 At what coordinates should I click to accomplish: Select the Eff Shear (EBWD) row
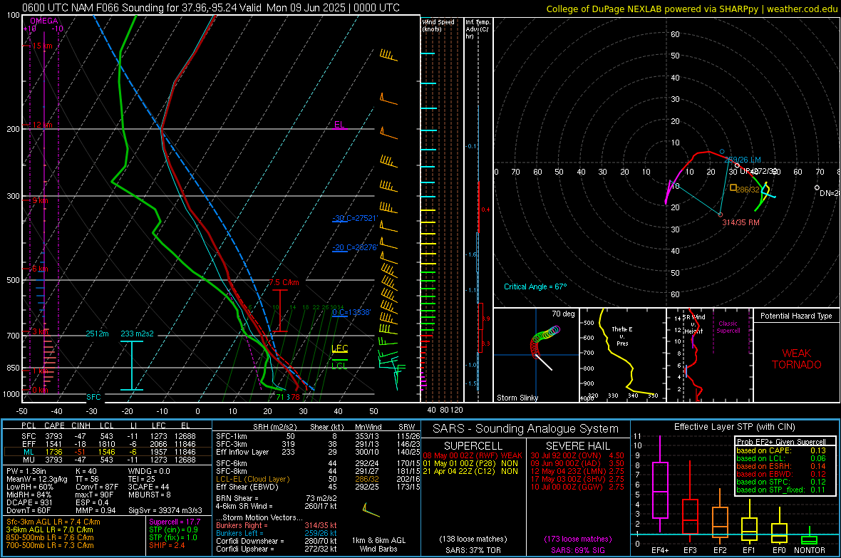click(x=318, y=487)
